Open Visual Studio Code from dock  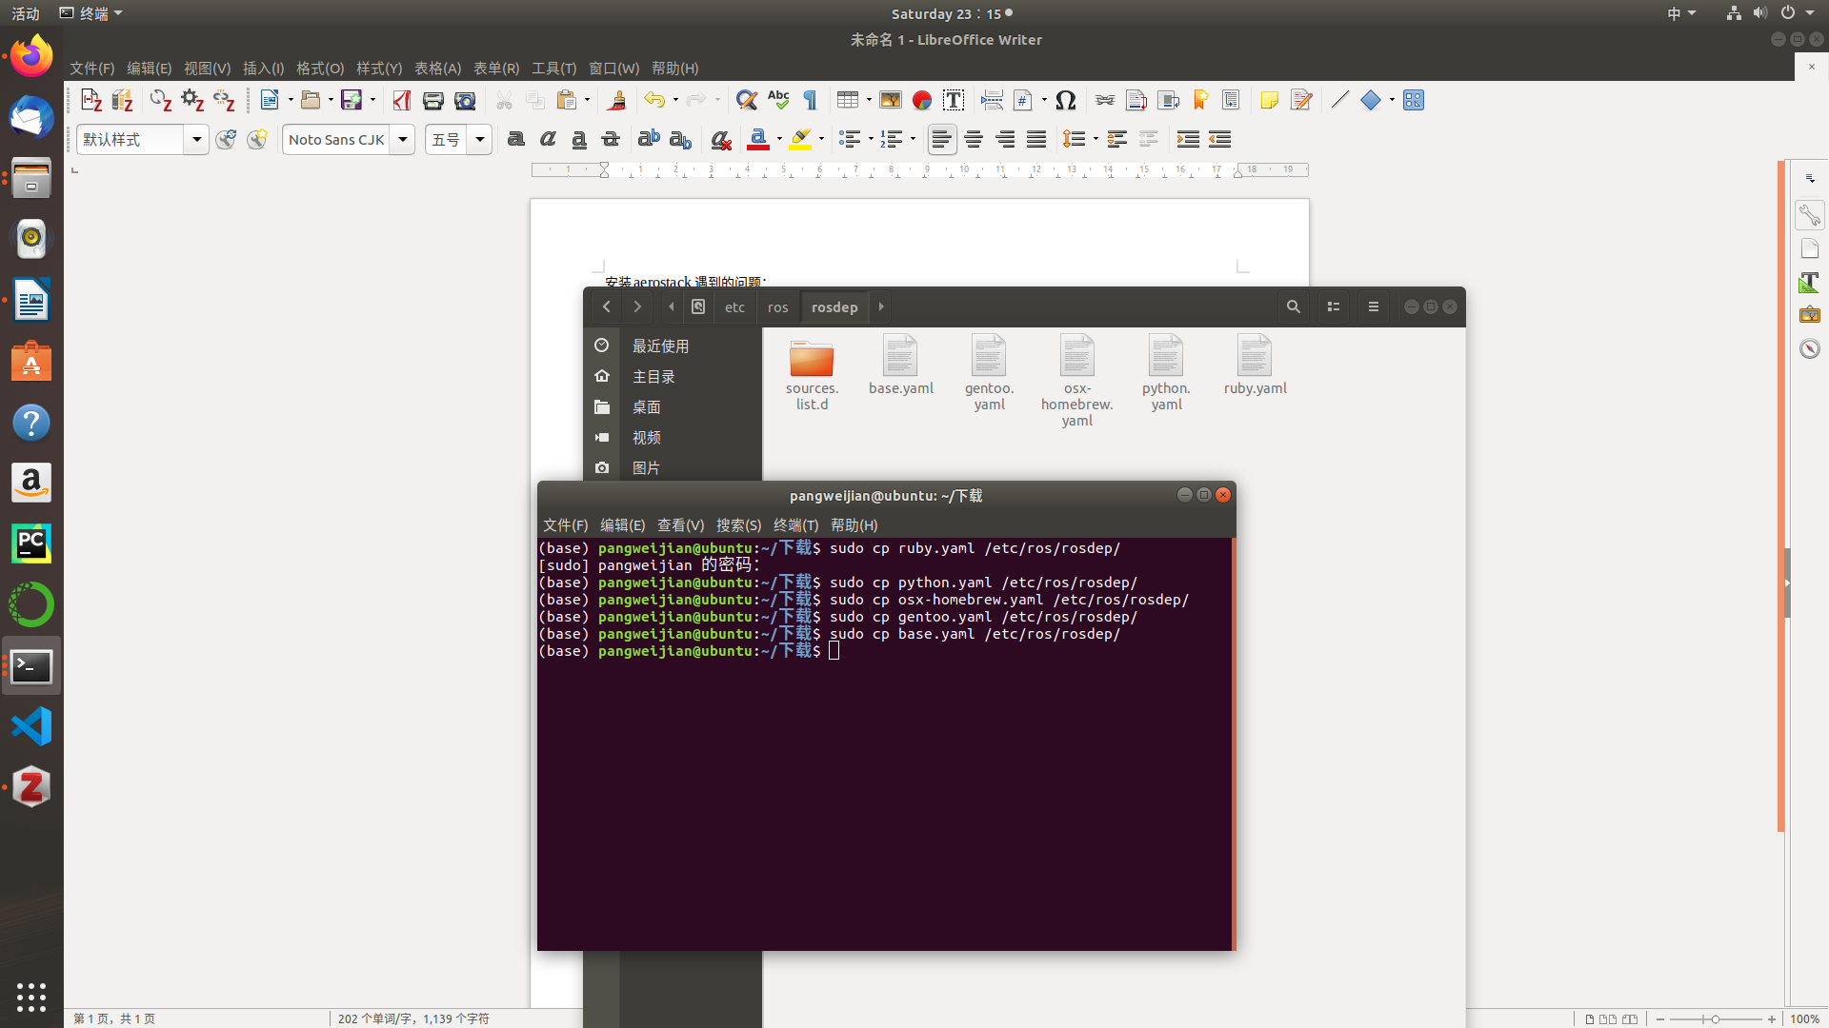pos(31,726)
